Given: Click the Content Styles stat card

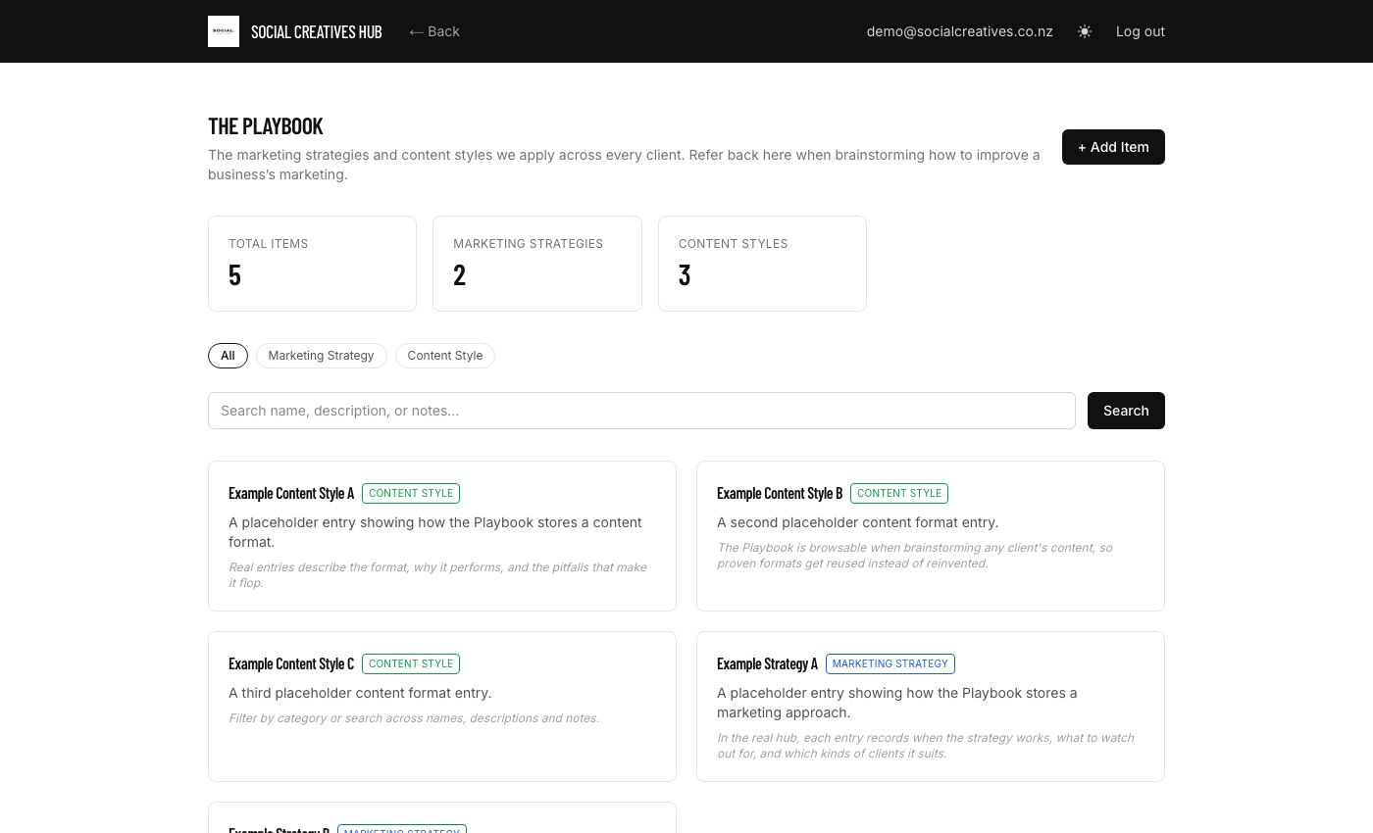Looking at the screenshot, I should [762, 264].
